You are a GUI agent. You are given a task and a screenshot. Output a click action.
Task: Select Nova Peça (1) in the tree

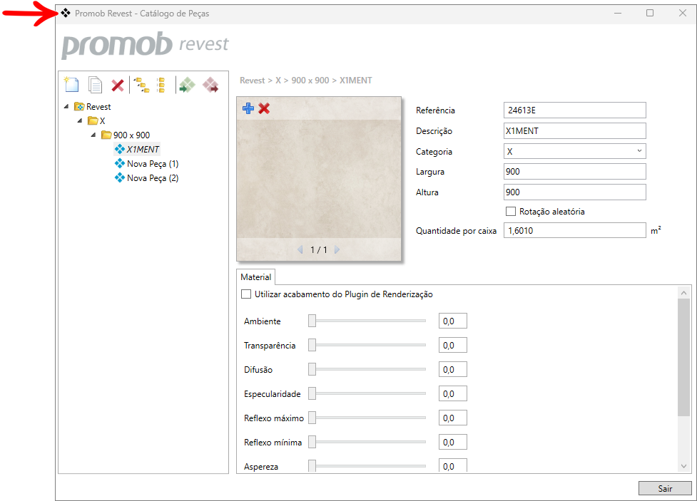[152, 164]
